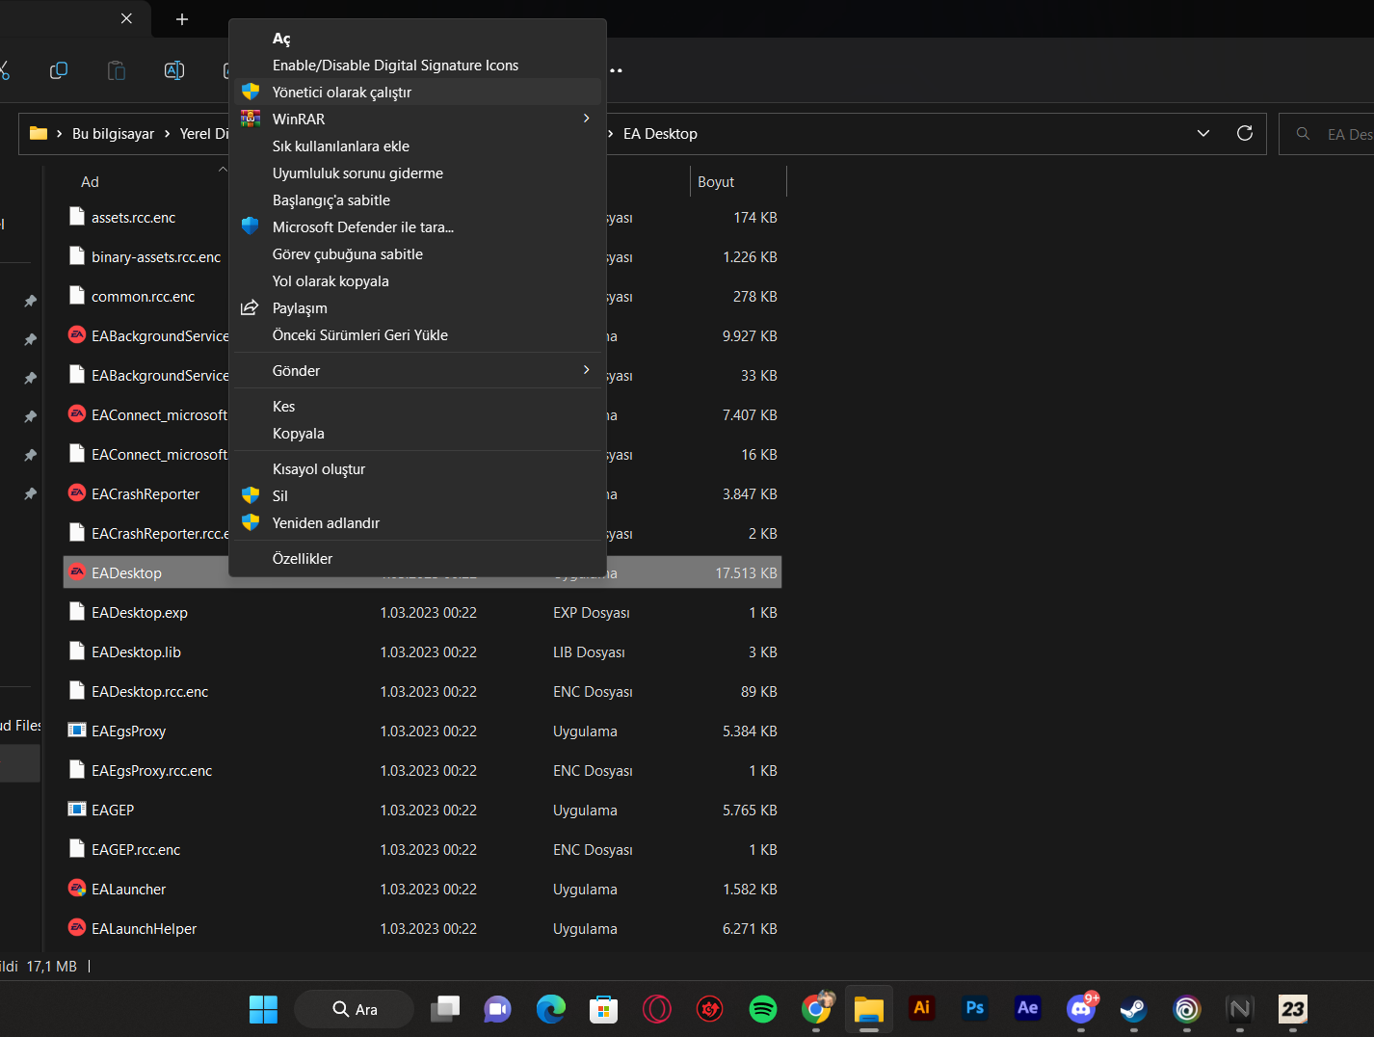Select Sık kullanılanlara ekle
The width and height of the screenshot is (1374, 1037).
click(417, 146)
